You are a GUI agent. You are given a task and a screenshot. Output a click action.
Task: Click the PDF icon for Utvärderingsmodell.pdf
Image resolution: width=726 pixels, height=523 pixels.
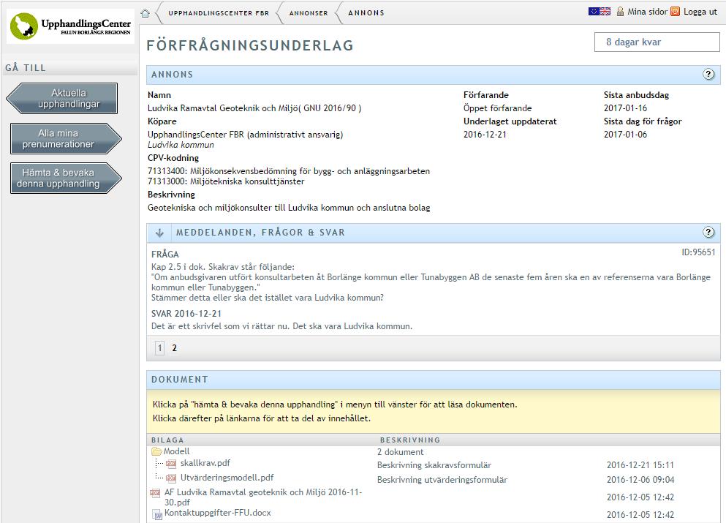171,478
